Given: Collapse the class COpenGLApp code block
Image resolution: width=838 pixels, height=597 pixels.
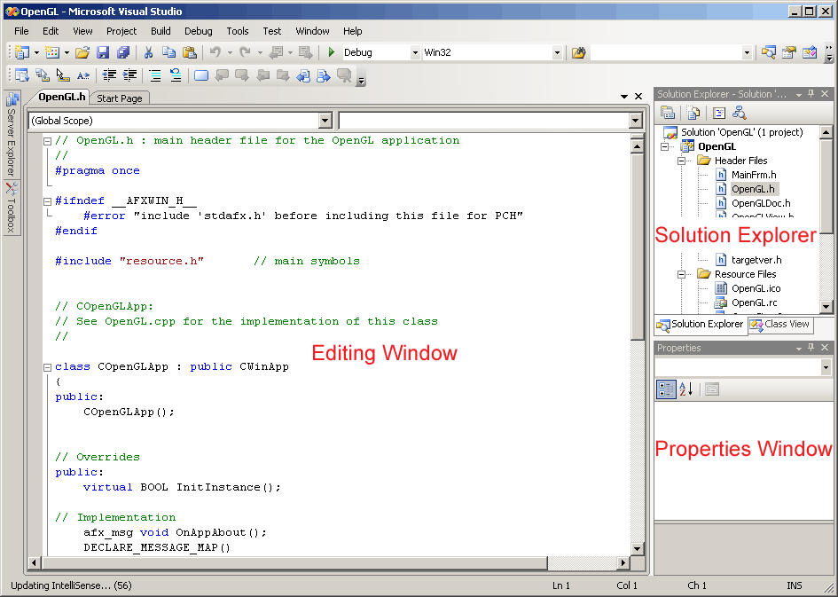Looking at the screenshot, I should (47, 367).
